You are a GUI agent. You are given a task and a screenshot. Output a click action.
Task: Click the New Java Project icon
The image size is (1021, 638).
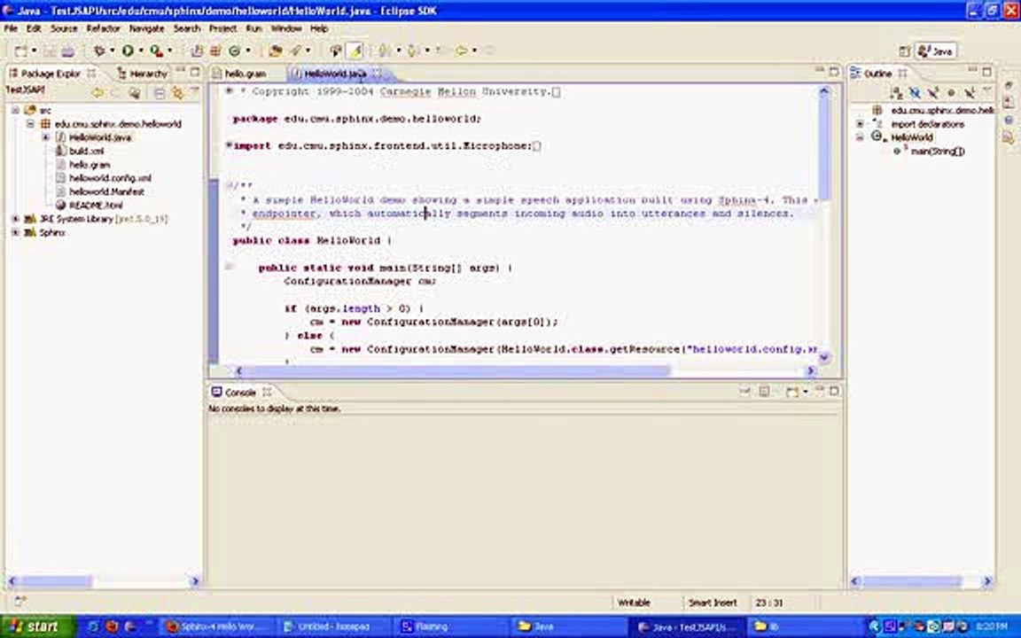[197, 51]
